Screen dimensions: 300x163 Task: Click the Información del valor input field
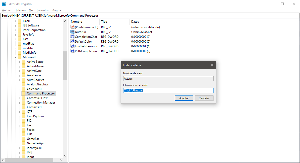tap(168, 90)
